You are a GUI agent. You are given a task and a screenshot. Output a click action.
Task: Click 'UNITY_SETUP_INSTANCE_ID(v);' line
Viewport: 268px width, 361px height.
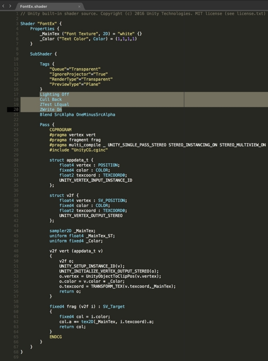pyautogui.click(x=92, y=267)
